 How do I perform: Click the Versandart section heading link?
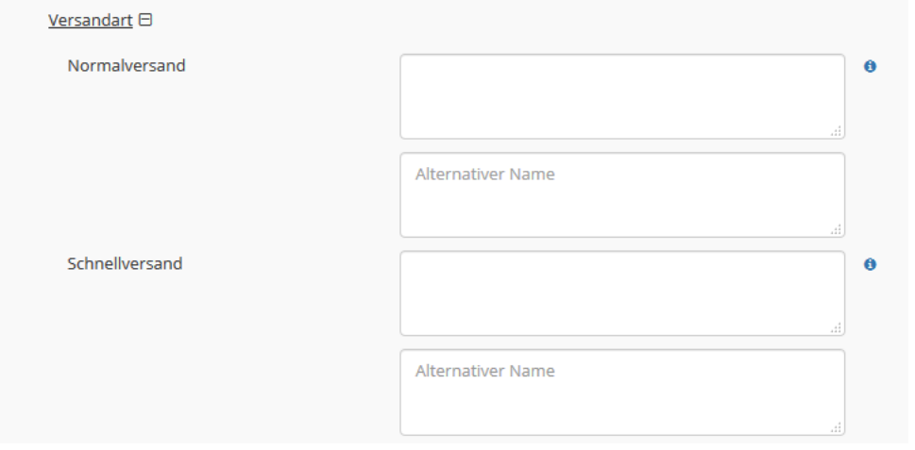click(x=91, y=21)
